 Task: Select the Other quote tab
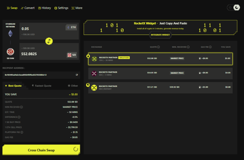coord(73,86)
